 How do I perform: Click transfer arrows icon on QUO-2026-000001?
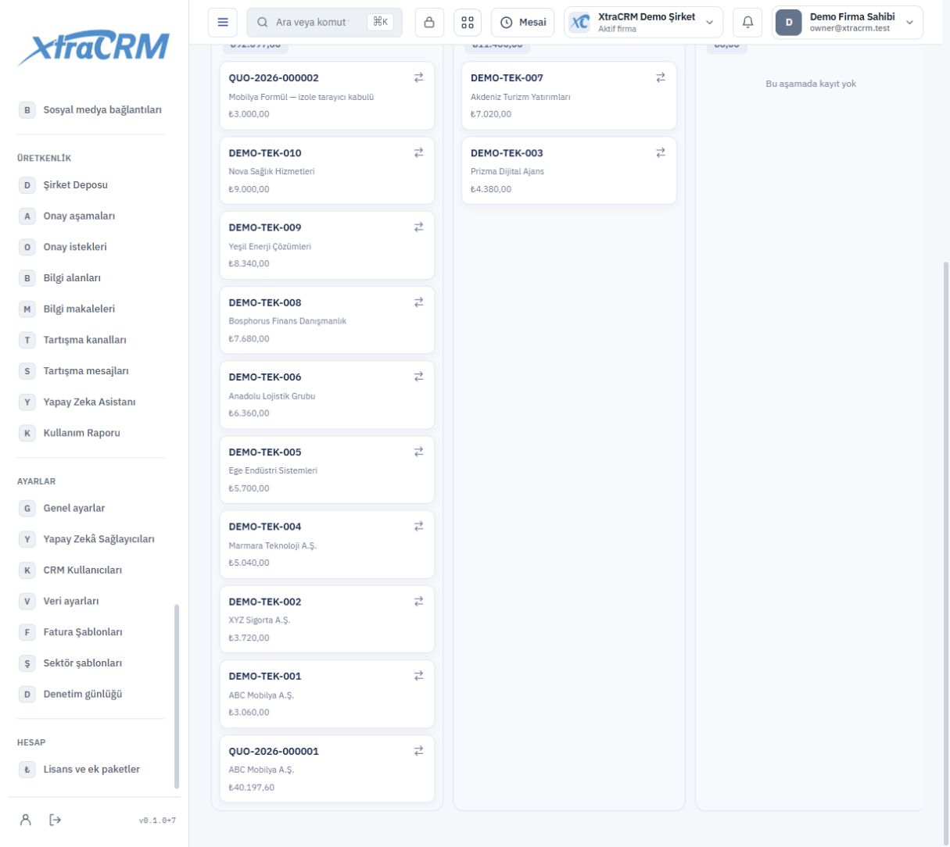tap(418, 750)
